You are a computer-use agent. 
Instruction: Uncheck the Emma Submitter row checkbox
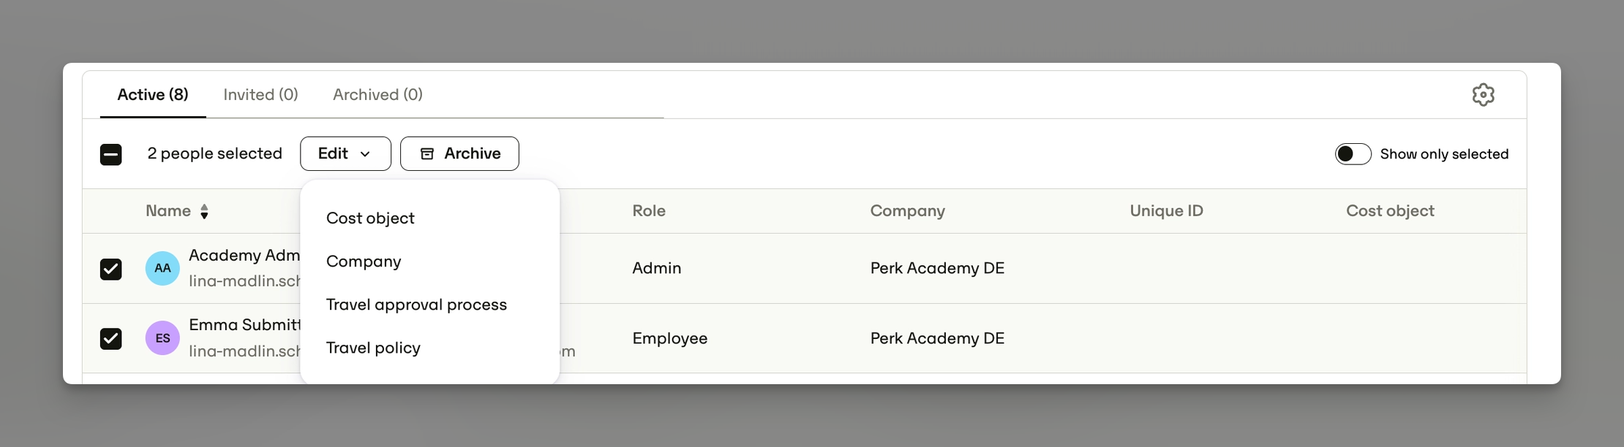[111, 338]
